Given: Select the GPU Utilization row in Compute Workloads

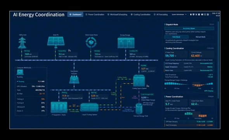Looking at the screenshot, I should (31, 86).
